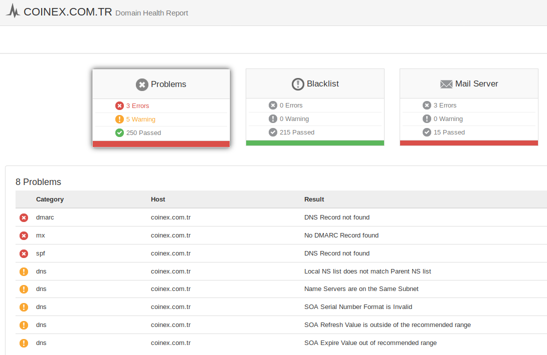This screenshot has height=355, width=547.
Task: Select the 250 Passed entry
Action: (143, 132)
